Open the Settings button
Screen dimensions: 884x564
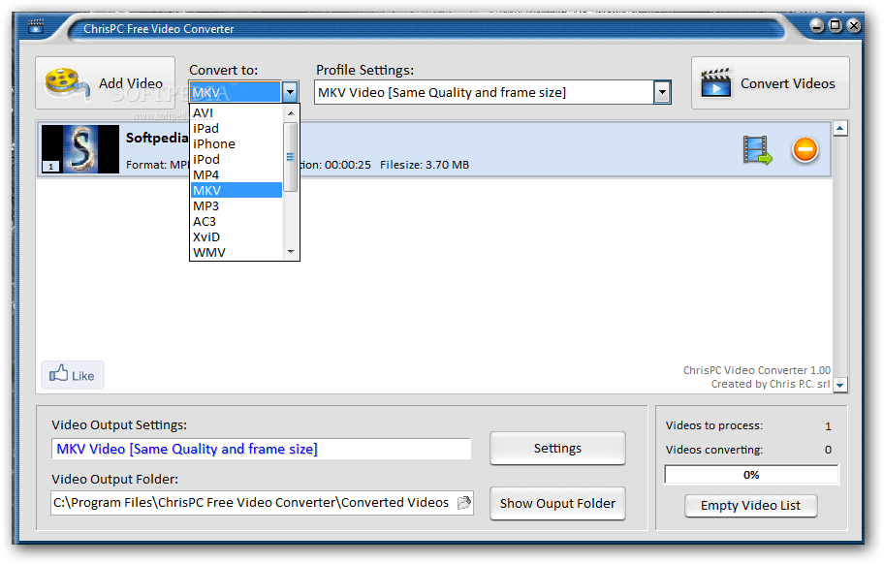click(557, 449)
